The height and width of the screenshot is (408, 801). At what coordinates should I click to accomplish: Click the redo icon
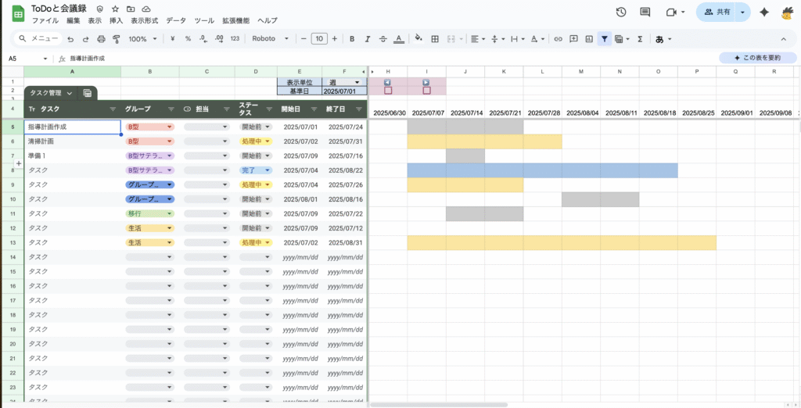coord(85,39)
